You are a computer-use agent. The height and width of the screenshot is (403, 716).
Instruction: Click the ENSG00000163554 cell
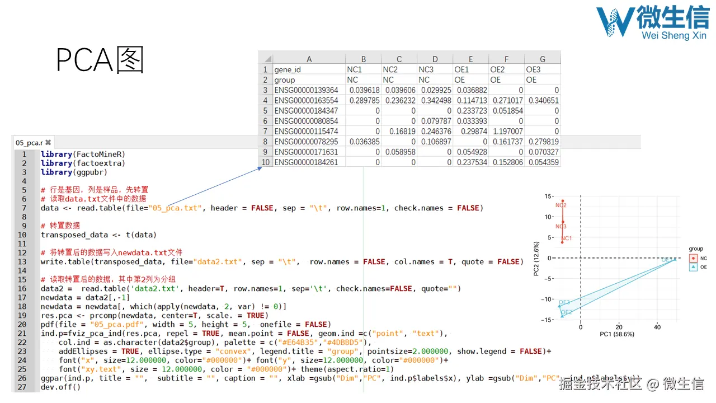click(309, 101)
